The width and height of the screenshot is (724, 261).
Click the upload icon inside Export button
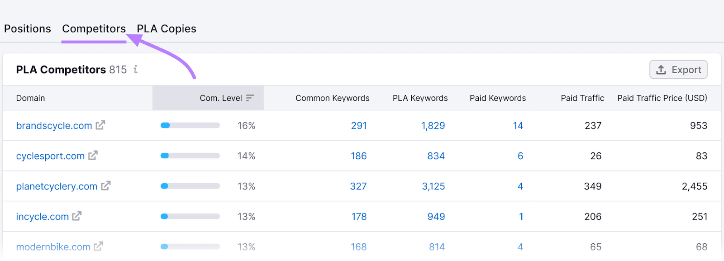point(661,69)
